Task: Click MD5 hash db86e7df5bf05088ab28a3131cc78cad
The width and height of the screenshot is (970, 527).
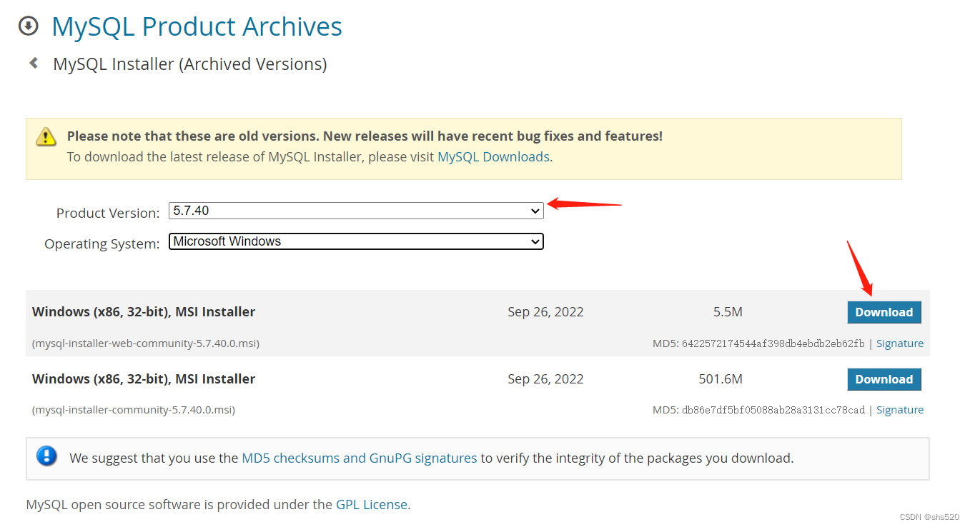Action: pos(773,410)
